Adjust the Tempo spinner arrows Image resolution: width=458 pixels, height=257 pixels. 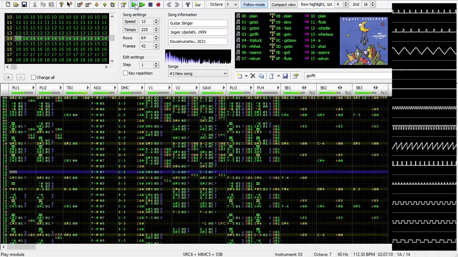[156, 30]
